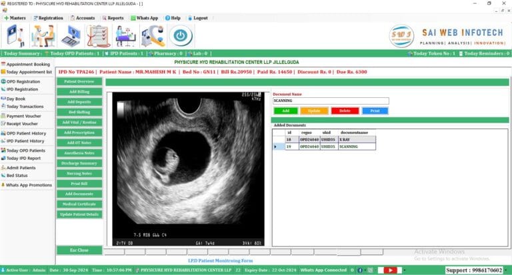This screenshot has height=275, width=512.
Task: Click the Add Prescription button
Action: click(x=79, y=133)
